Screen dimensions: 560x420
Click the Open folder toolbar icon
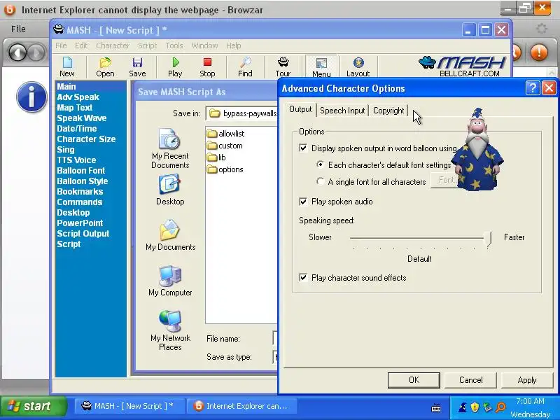pos(105,67)
